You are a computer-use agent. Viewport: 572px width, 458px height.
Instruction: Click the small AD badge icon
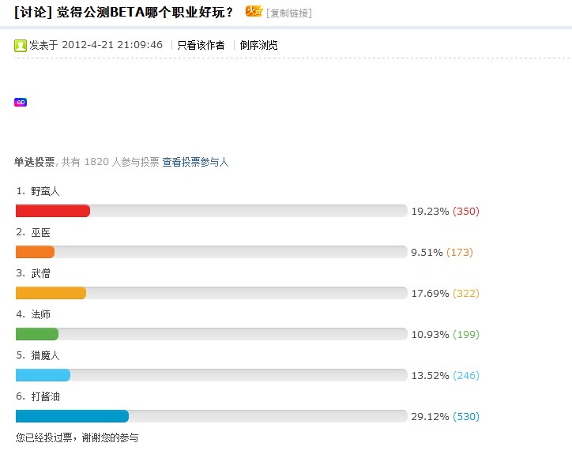21,103
